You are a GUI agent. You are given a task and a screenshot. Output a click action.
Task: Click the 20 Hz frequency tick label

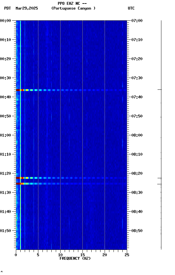[105, 255]
